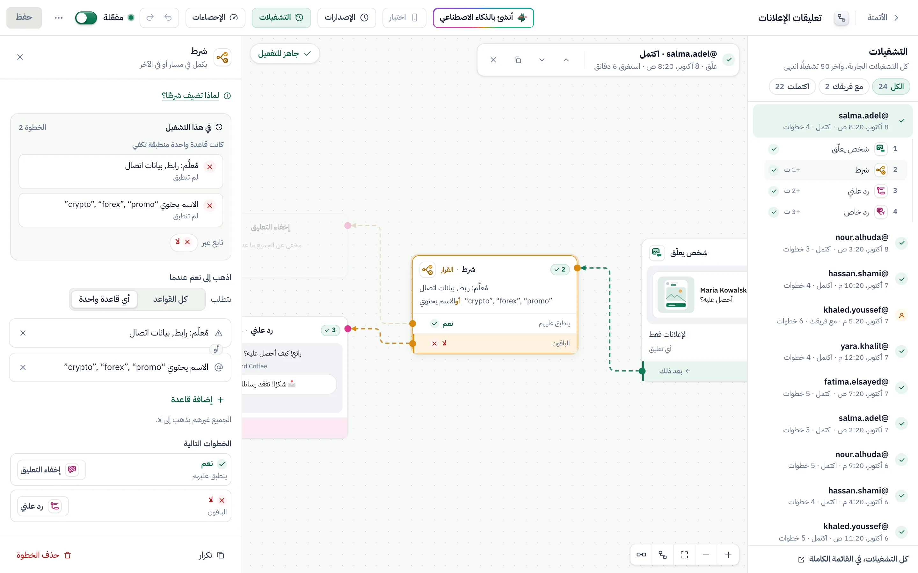
Task: Open the التشغيلات tab in toolbar
Action: tap(281, 18)
